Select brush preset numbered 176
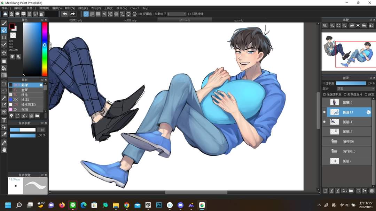 click(26, 105)
